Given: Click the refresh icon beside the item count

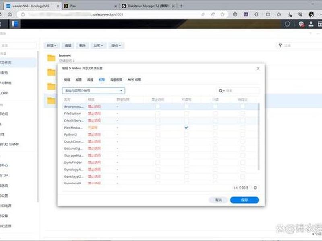Looking at the screenshot, I should coord(255,188).
